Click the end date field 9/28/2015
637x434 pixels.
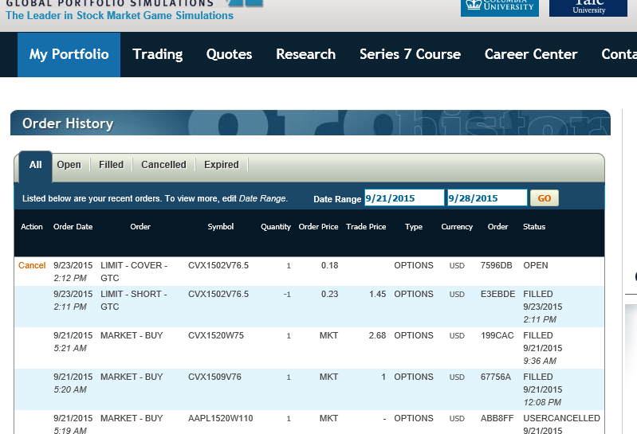(x=486, y=198)
